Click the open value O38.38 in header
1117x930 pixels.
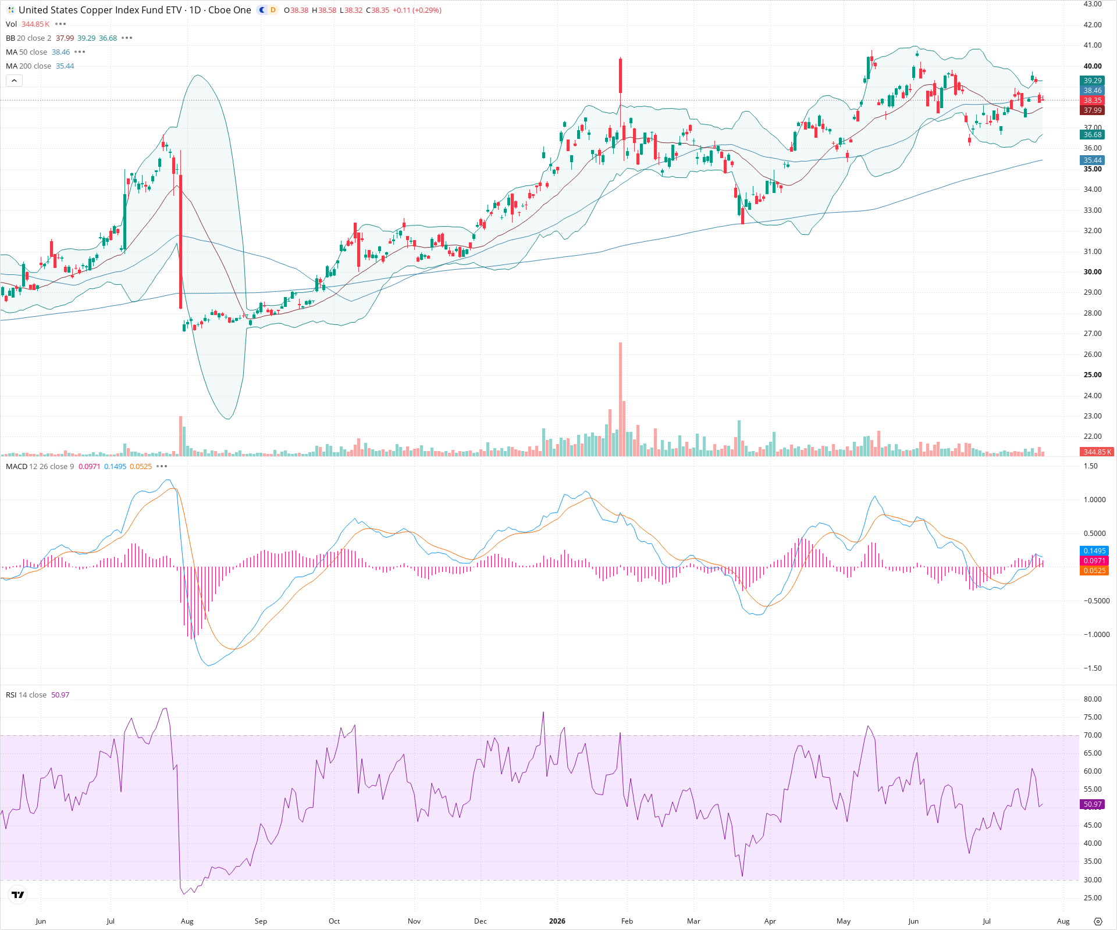(x=296, y=10)
